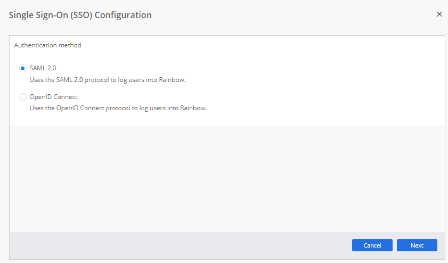This screenshot has width=448, height=263.
Task: Click the word "Uses" in the OpenID description
Action: [37, 109]
